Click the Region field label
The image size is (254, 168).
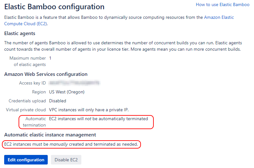[39, 92]
